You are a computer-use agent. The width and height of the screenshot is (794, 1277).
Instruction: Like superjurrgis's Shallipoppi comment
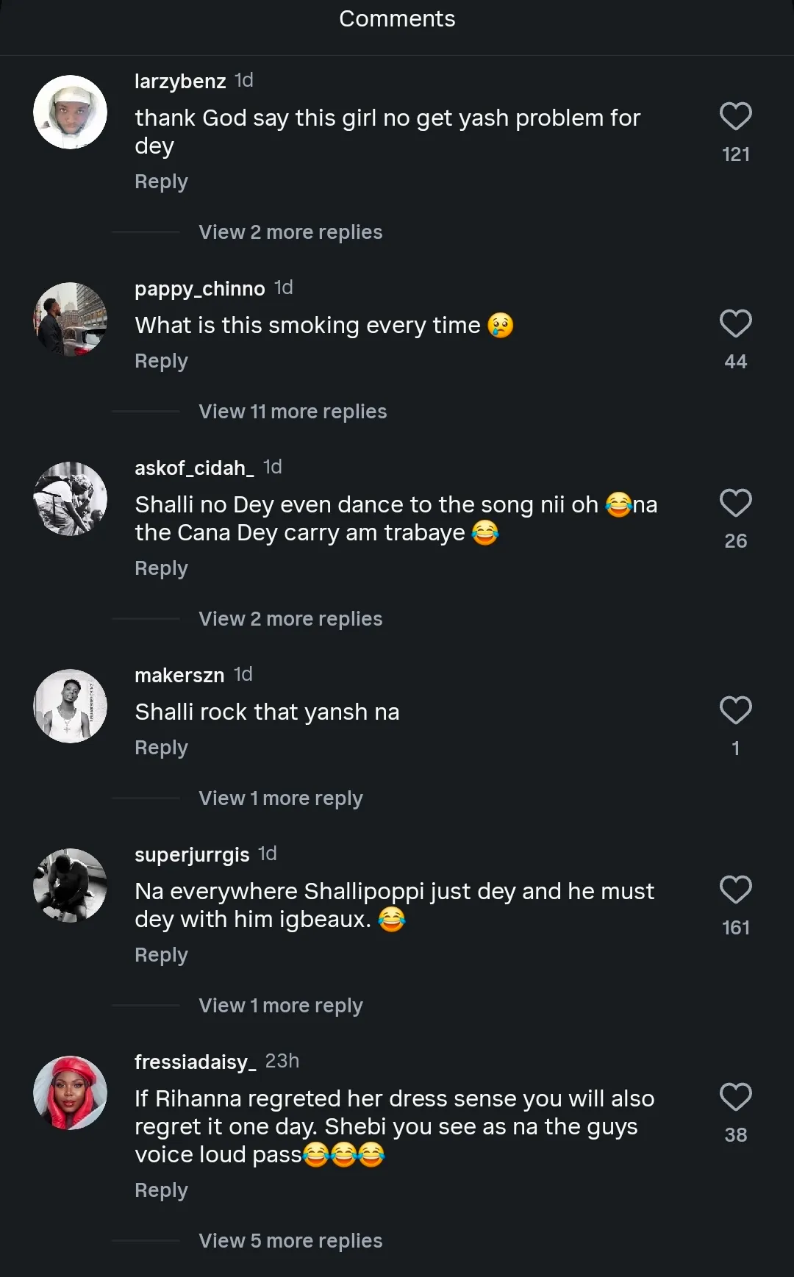[735, 890]
